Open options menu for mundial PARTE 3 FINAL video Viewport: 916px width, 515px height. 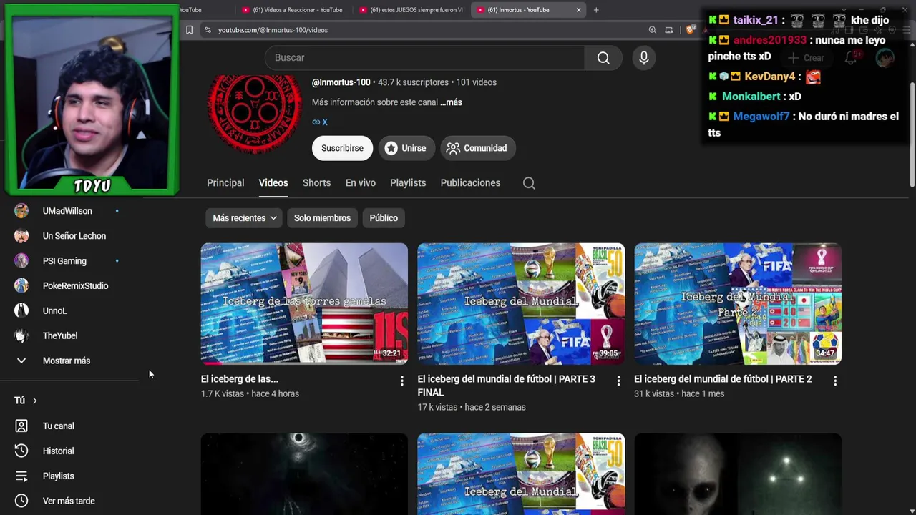click(x=618, y=381)
